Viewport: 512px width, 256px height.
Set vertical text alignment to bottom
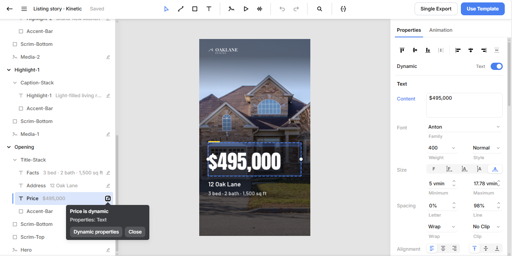[497, 249]
